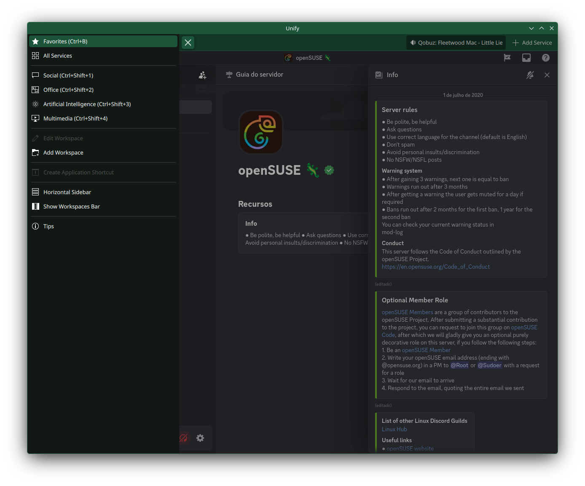The height and width of the screenshot is (486, 585).
Task: Open the Linux Hub link
Action: 394,429
